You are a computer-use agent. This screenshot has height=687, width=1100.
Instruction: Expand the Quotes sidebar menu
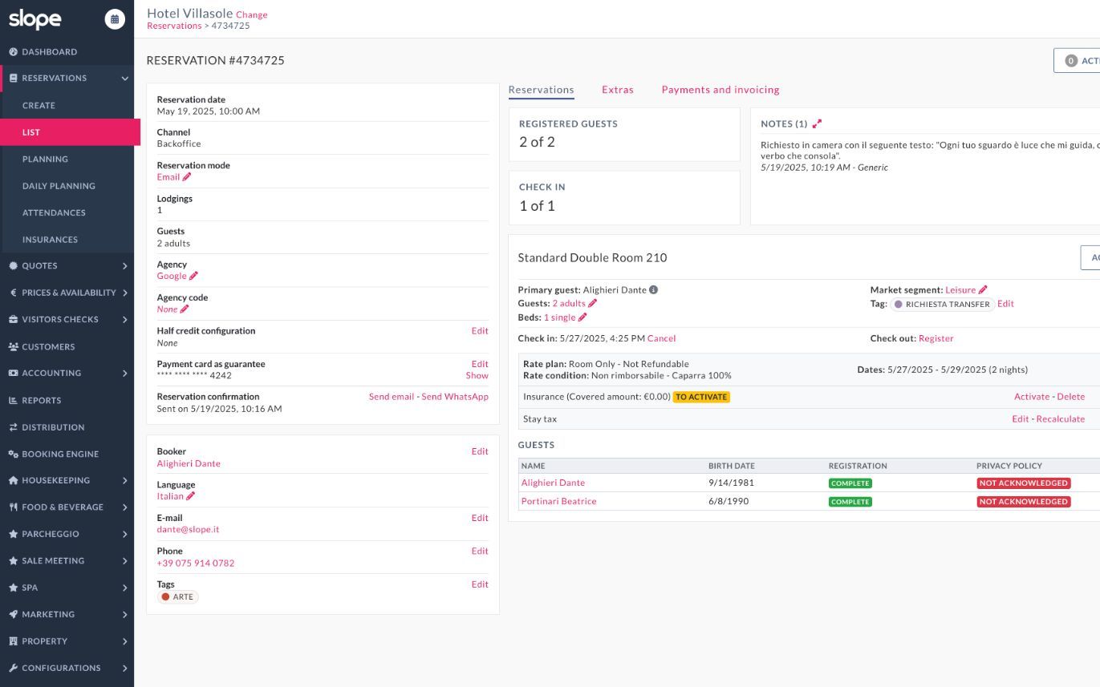[x=124, y=266]
